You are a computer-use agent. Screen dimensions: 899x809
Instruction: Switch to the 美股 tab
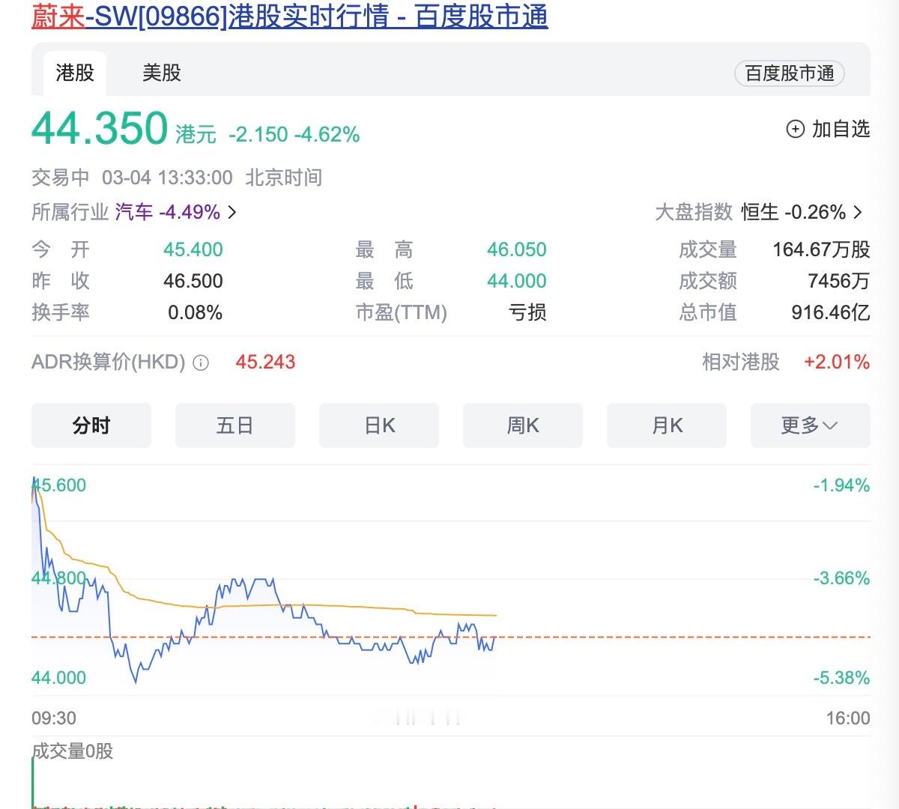coord(162,73)
